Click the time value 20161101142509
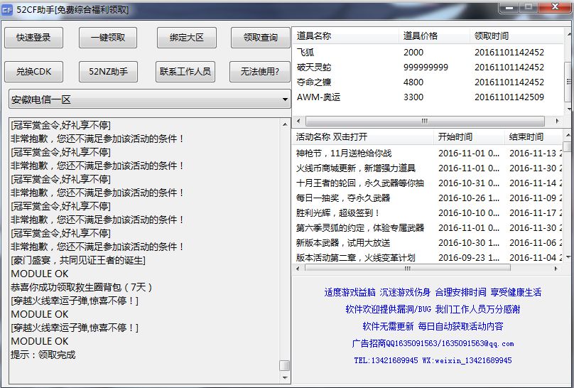This screenshot has width=574, height=388. pyautogui.click(x=509, y=97)
